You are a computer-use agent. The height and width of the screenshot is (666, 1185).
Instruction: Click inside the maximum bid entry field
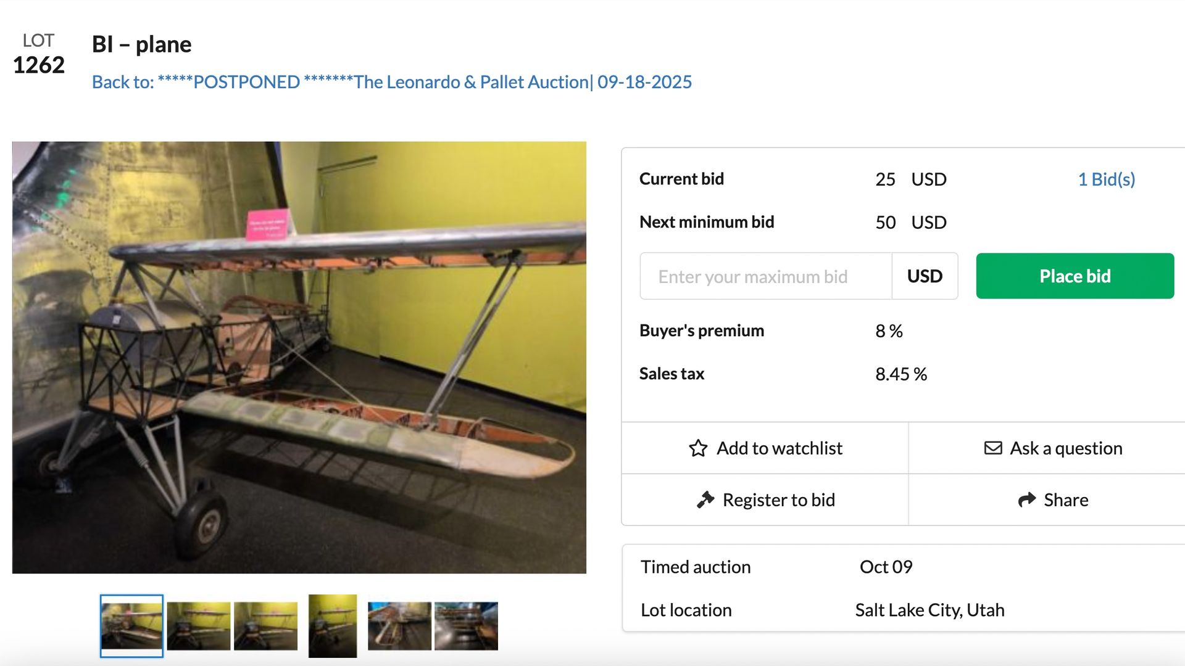[x=765, y=276]
